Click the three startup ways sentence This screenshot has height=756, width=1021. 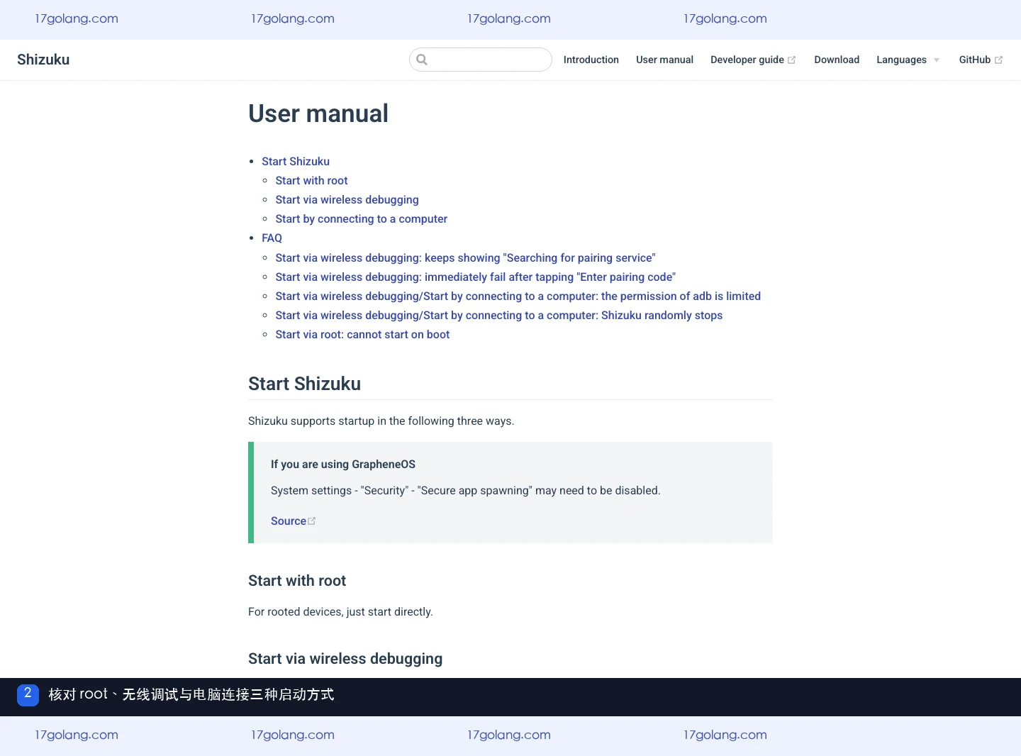coord(381,421)
